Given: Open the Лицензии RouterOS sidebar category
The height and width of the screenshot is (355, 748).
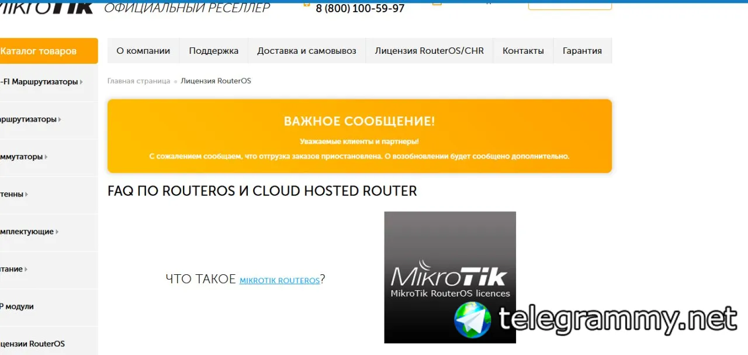Looking at the screenshot, I should point(49,344).
